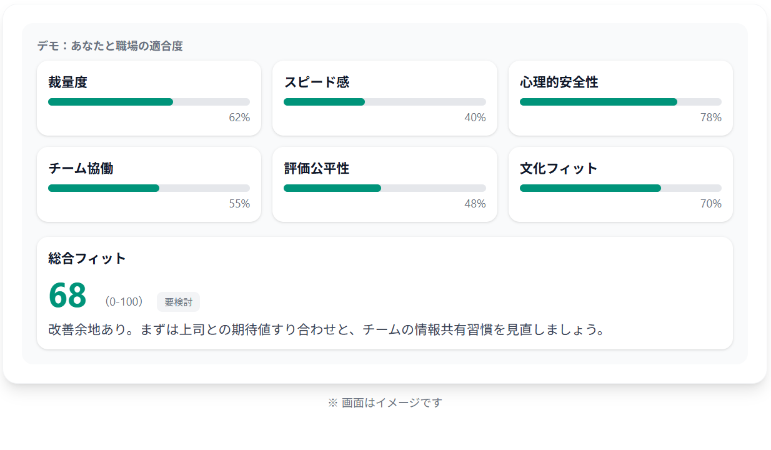
Task: Click the 評価公平性 heading
Action: pos(316,168)
